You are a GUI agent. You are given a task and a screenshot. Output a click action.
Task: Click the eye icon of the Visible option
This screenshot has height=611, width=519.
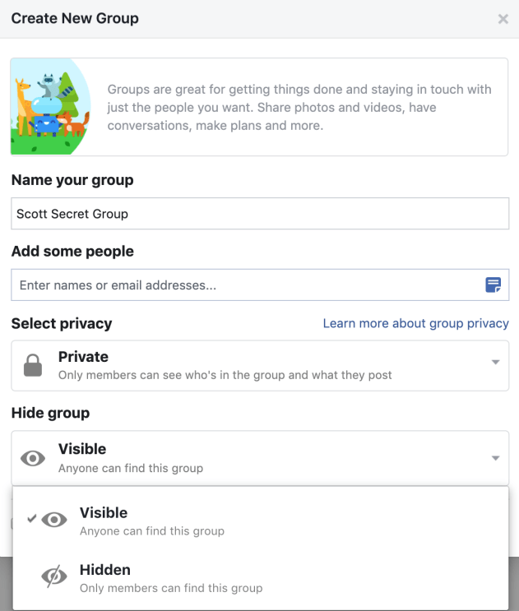[54, 520]
